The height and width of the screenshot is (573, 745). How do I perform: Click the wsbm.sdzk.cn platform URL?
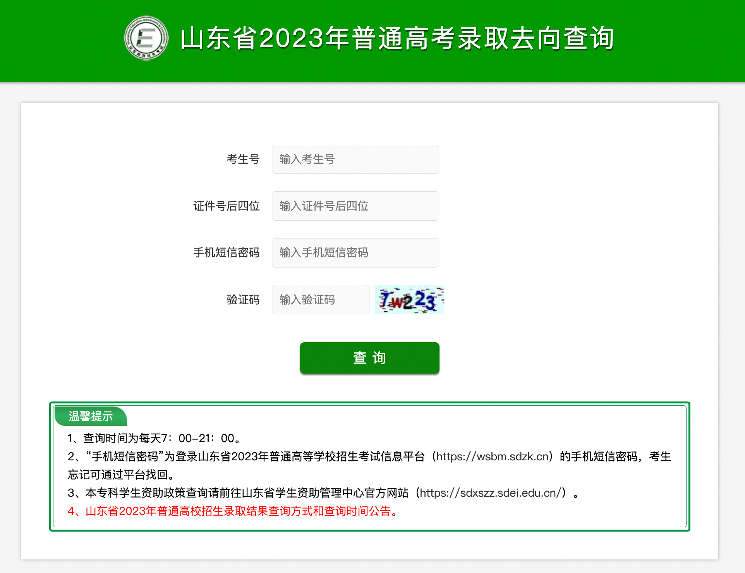(x=493, y=456)
